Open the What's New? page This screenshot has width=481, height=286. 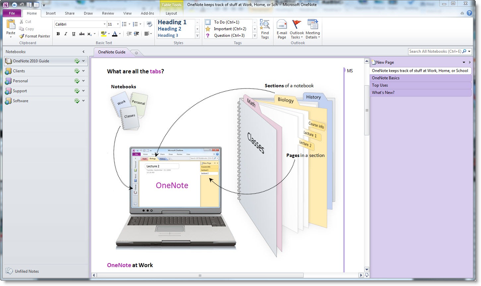coord(420,93)
